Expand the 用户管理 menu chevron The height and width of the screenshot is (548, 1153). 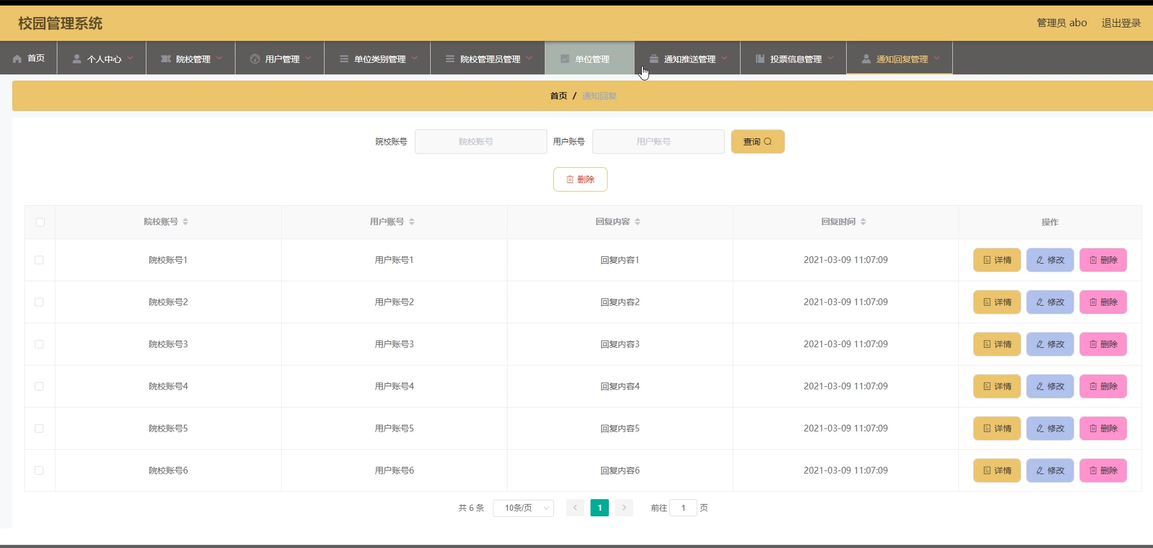308,58
